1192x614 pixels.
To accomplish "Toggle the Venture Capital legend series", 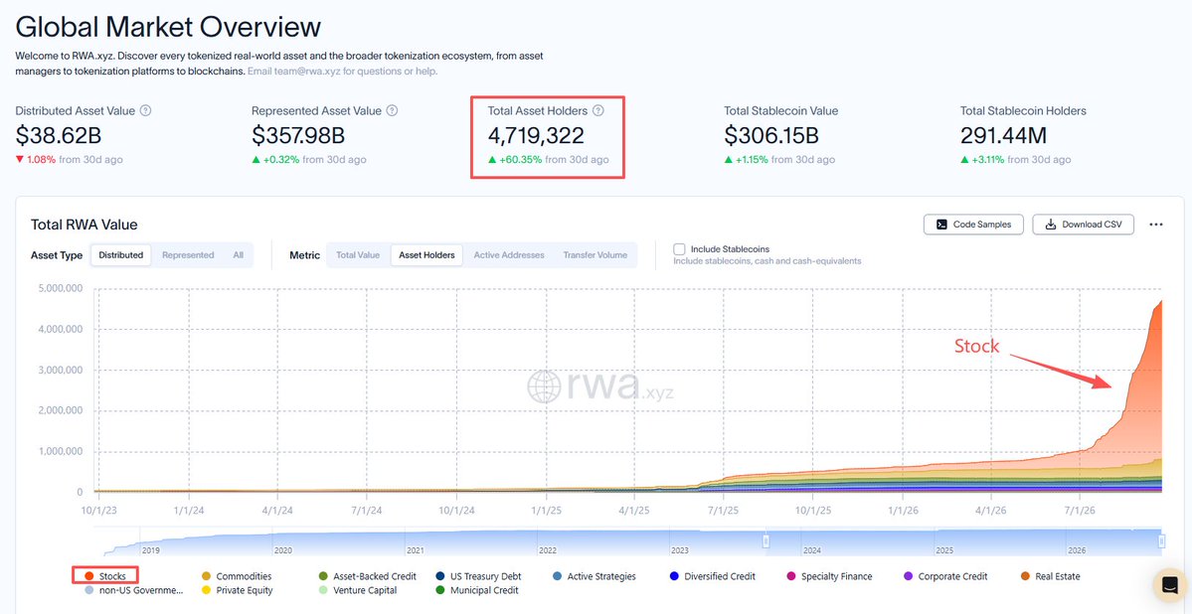I will [x=357, y=590].
